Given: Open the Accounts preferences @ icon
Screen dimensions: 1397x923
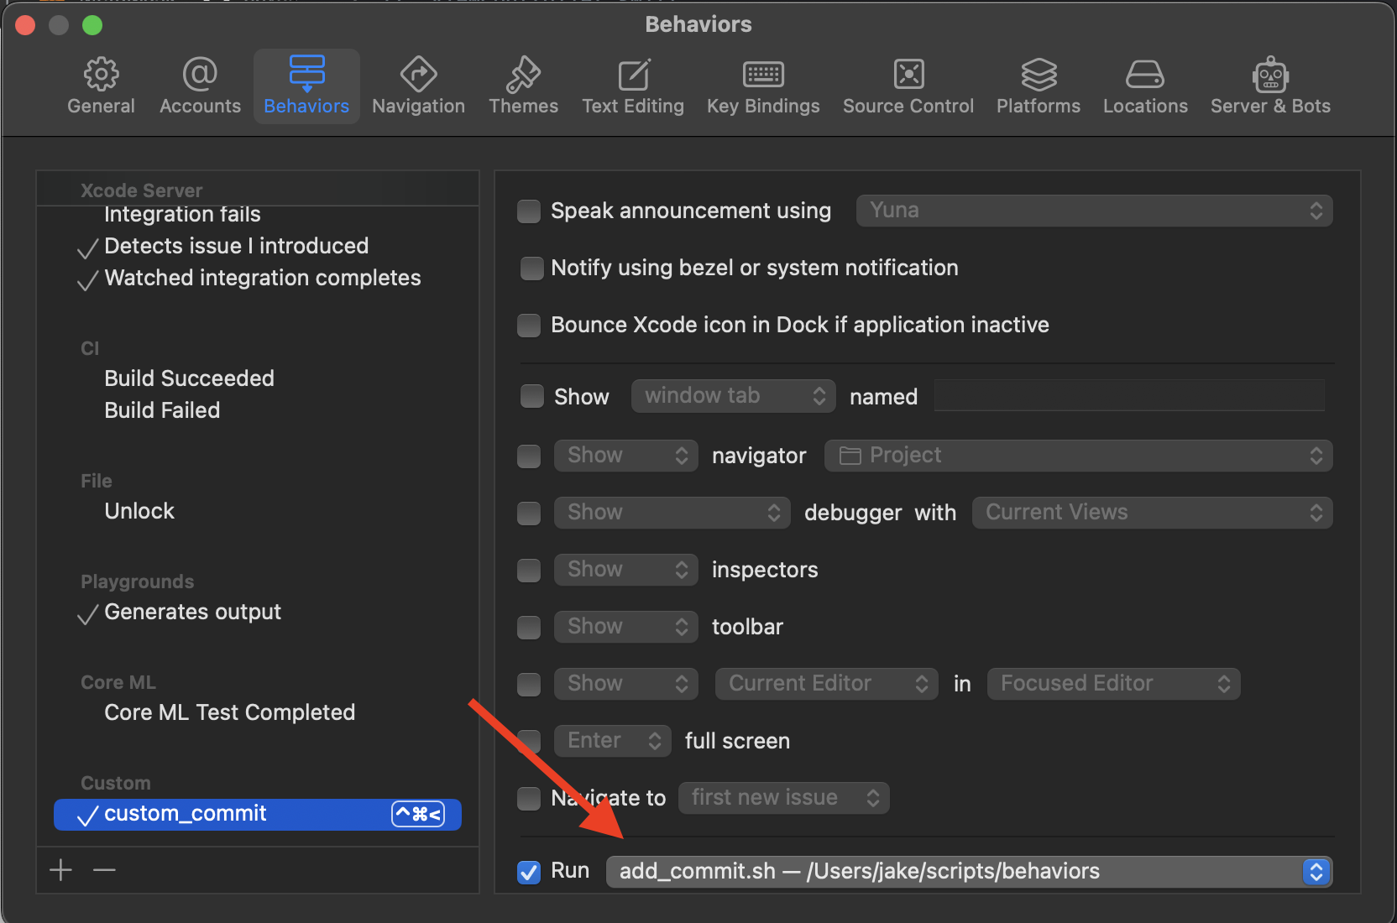Looking at the screenshot, I should pos(200,75).
